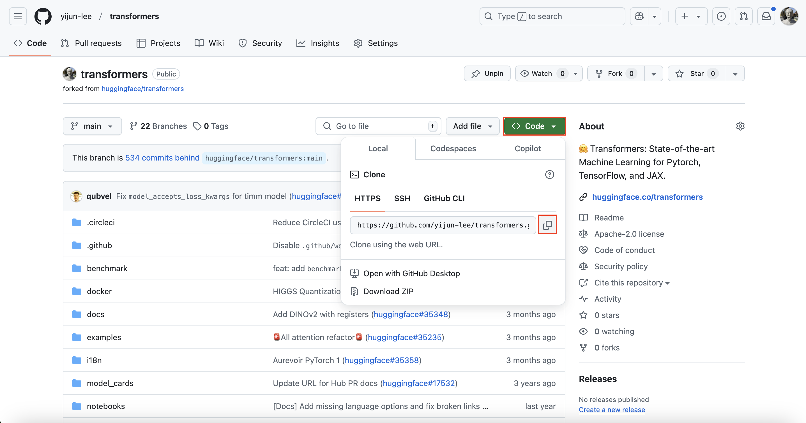Open the Pull requests tab
The image size is (806, 423).
91,43
